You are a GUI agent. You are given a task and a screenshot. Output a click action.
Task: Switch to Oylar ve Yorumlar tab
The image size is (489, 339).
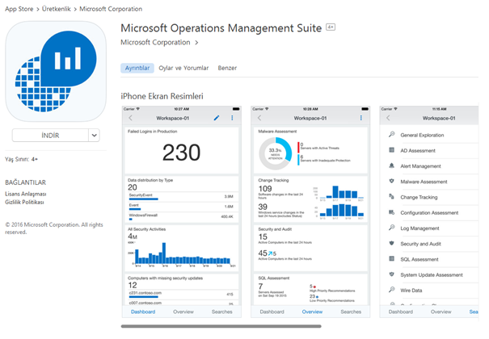pyautogui.click(x=183, y=68)
